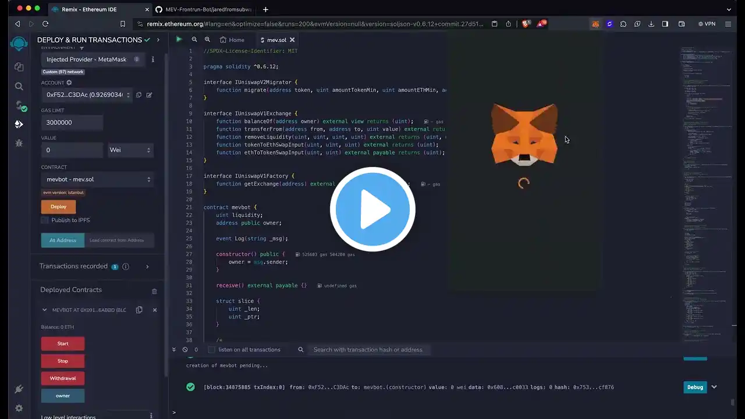
Task: Bookmark this page icon
Action: (122, 24)
